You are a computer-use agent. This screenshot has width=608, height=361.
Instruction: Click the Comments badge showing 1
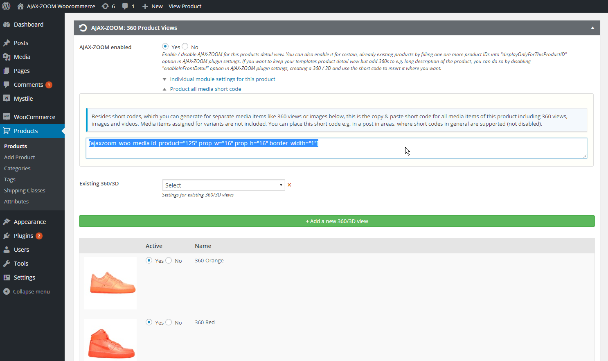[49, 85]
